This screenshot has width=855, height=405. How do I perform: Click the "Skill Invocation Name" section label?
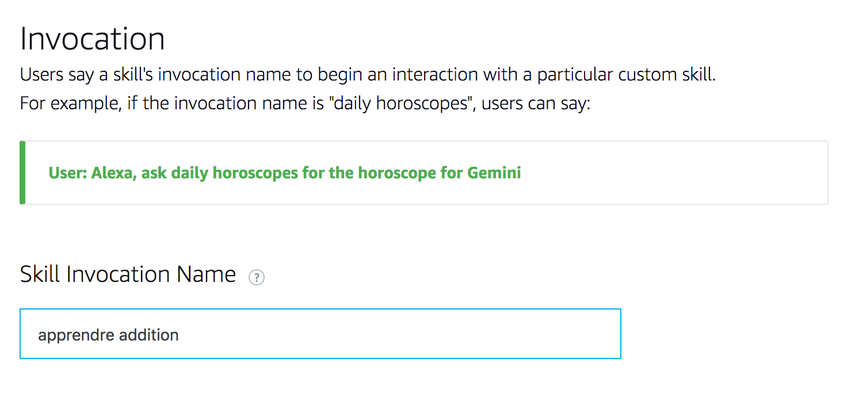pos(128,274)
